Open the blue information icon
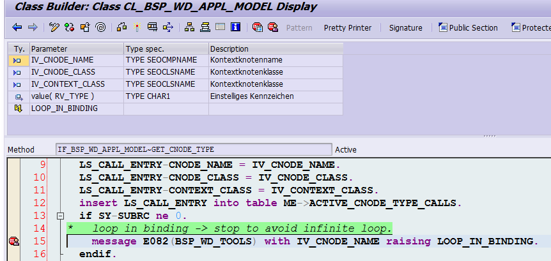The width and height of the screenshot is (551, 261). [235, 27]
